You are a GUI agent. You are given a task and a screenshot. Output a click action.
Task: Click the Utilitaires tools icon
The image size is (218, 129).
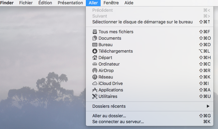(x=95, y=96)
